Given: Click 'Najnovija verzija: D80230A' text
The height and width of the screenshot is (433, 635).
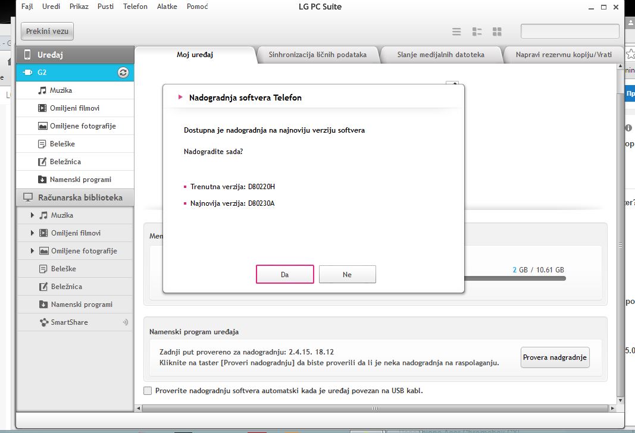Looking at the screenshot, I should [x=233, y=203].
